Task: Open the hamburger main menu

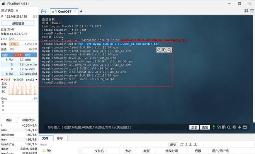Action: (x=252, y=11)
